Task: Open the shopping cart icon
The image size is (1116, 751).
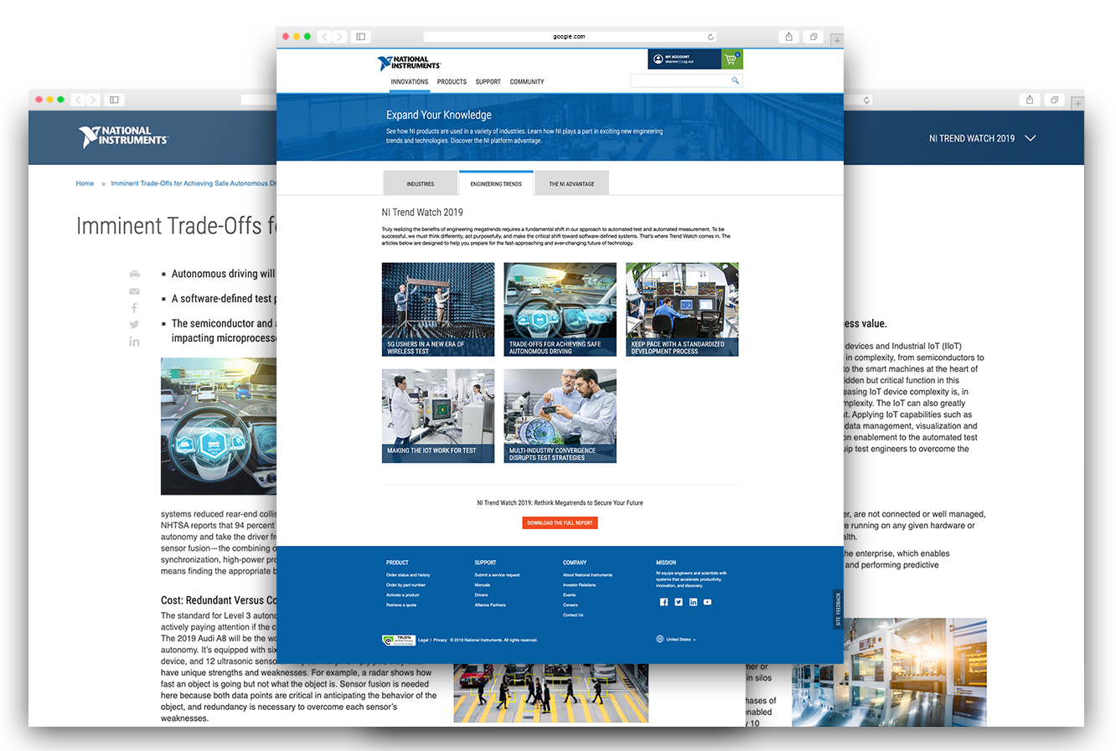Action: (732, 59)
